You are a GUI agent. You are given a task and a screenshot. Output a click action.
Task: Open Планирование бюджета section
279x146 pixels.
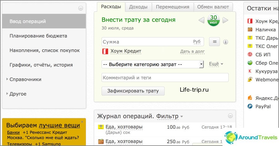38,36
